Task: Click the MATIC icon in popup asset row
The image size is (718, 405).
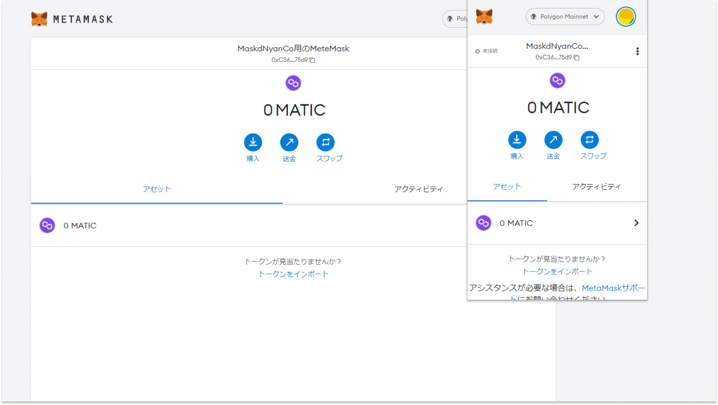Action: coord(483,223)
